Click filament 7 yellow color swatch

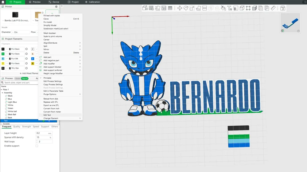3,64
